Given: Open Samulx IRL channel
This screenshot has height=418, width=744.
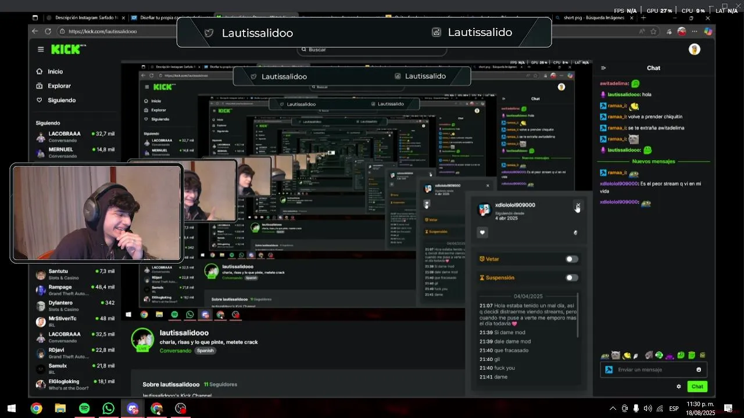Looking at the screenshot, I should (x=75, y=368).
